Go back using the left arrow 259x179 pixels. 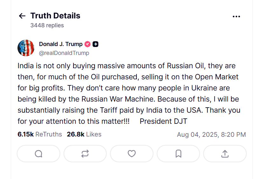22,16
